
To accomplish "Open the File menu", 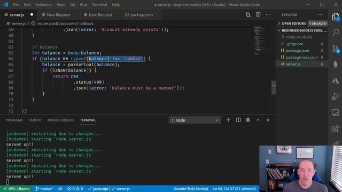I will pos(16,5).
